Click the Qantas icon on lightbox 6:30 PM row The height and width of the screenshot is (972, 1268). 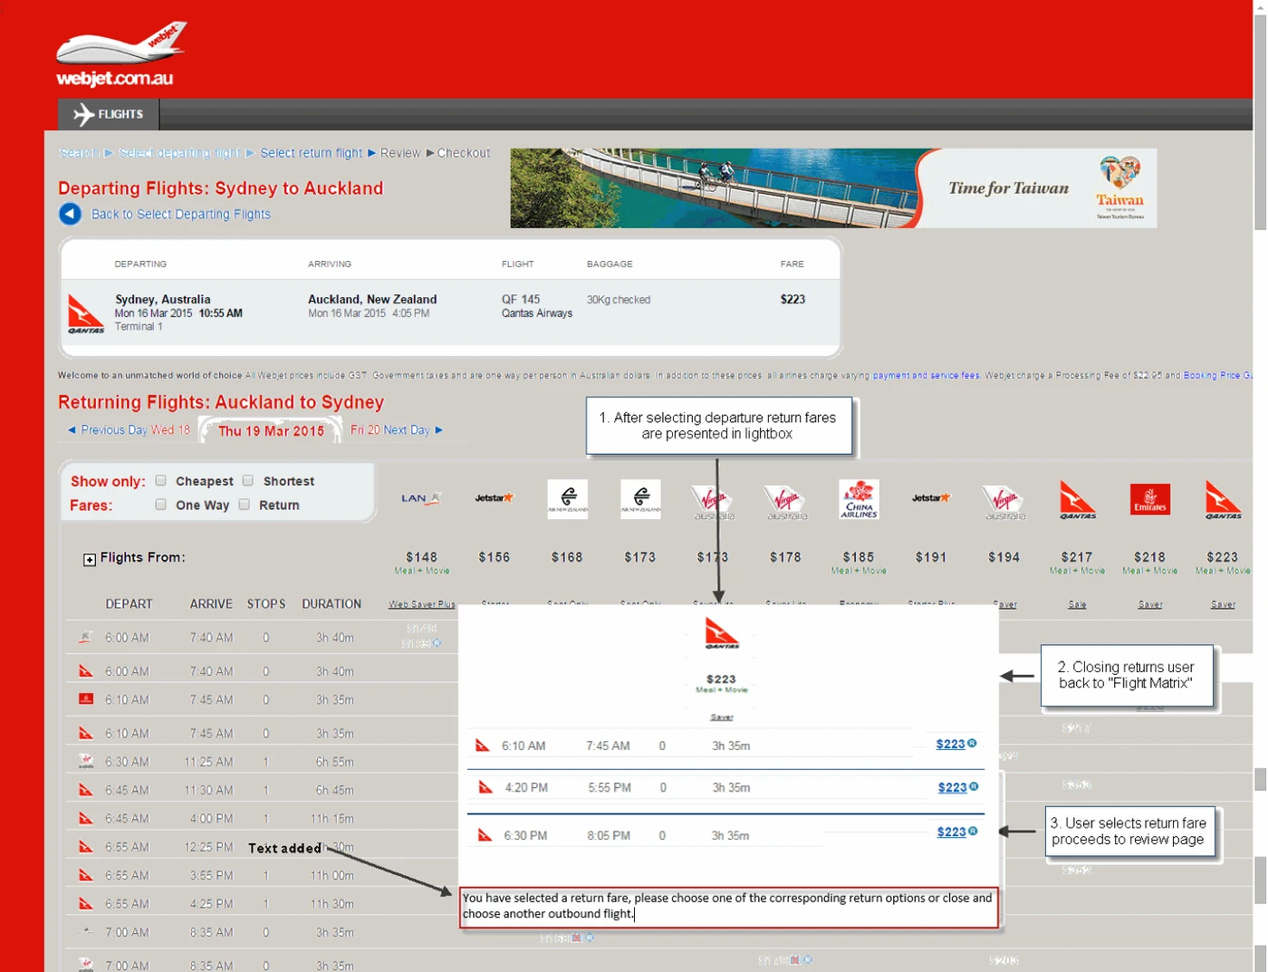point(485,835)
